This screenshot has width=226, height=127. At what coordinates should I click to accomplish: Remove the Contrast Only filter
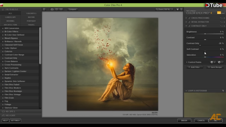pyautogui.click(x=224, y=26)
